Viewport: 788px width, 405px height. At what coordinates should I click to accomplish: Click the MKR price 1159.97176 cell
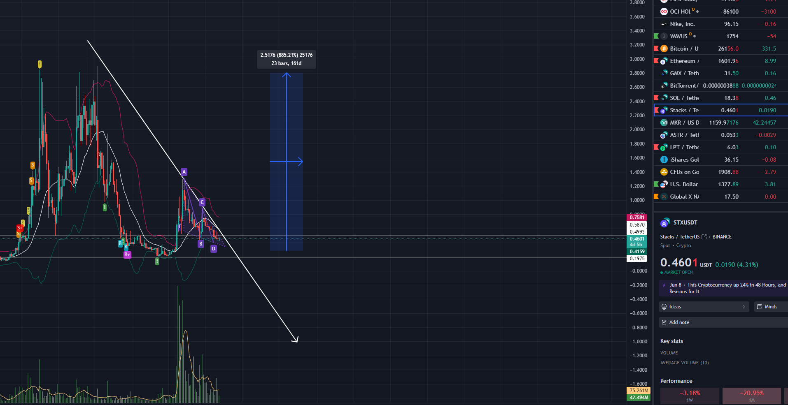[x=724, y=123]
